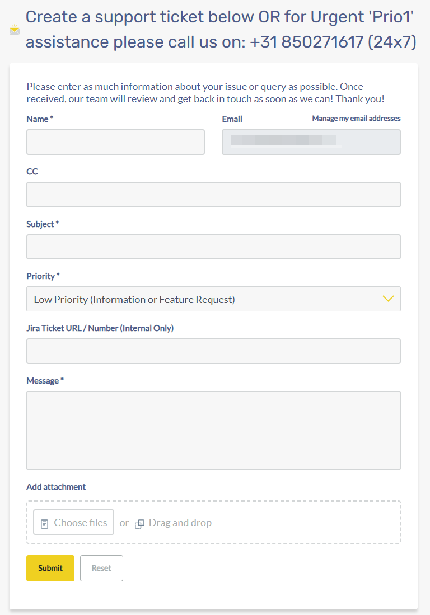Focus the Jira Ticket URL / Number field
430x615 pixels.
click(x=213, y=351)
